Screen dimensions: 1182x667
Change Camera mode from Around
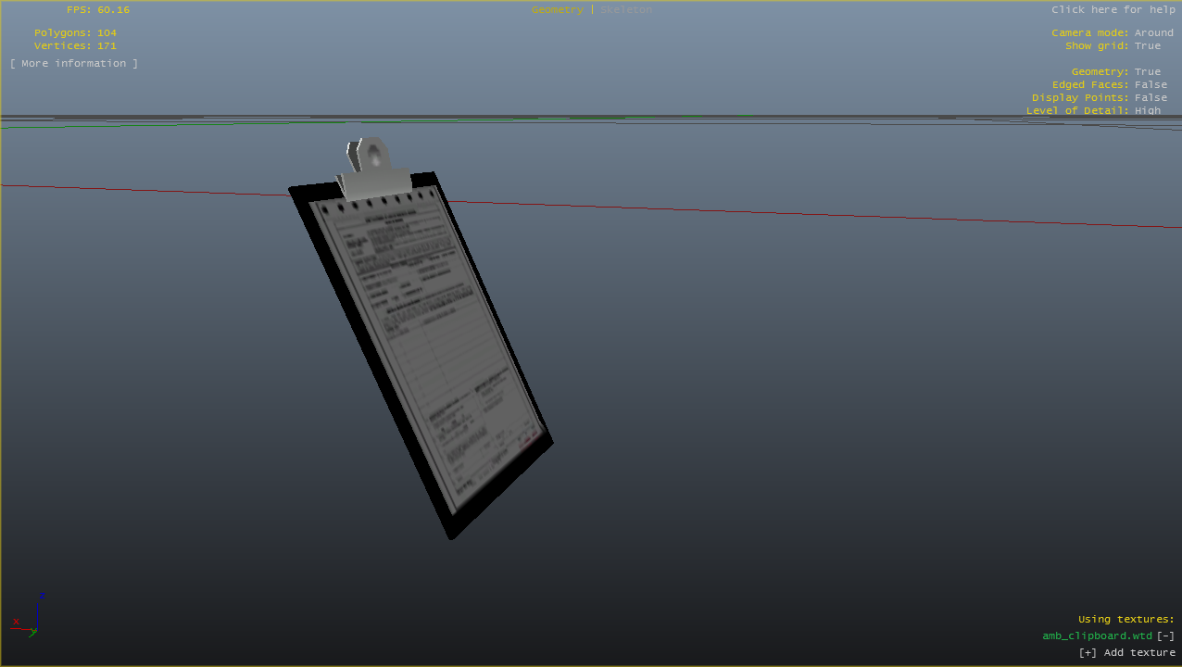click(1153, 33)
